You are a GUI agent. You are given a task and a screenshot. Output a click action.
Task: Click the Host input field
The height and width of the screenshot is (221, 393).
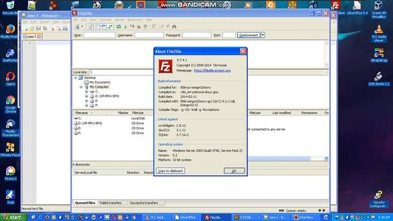point(99,35)
